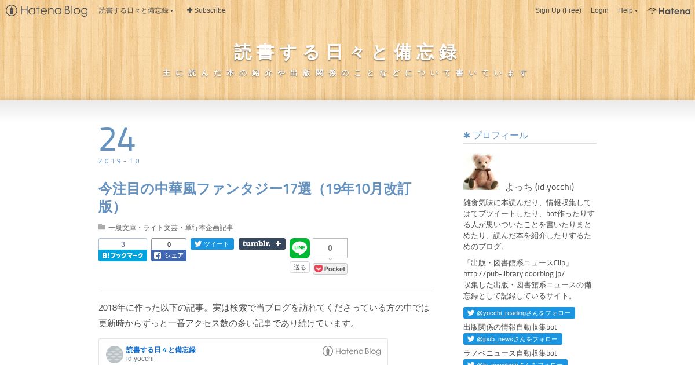Subscribe to this blog

(x=206, y=10)
